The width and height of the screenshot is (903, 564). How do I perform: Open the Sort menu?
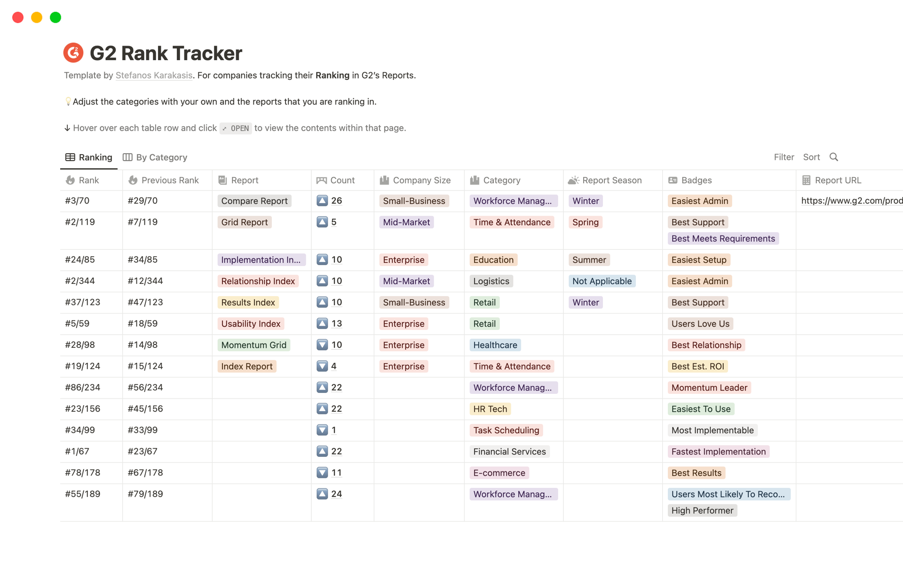tap(811, 157)
